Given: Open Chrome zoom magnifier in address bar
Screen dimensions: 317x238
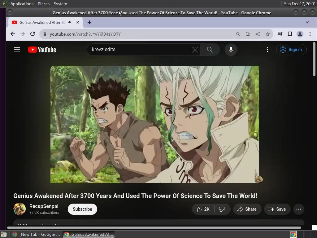Looking at the screenshot, I should pos(238,34).
